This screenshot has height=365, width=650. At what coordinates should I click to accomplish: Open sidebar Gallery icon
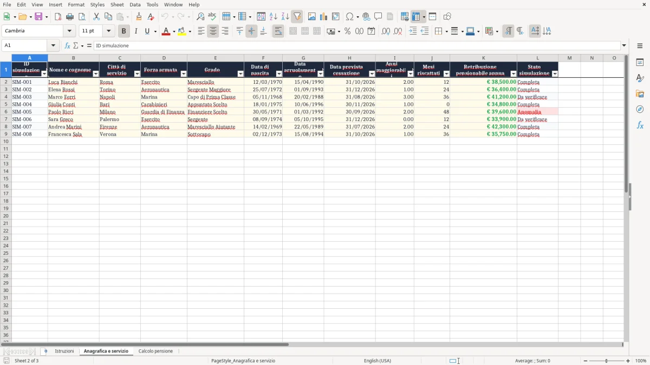[640, 94]
